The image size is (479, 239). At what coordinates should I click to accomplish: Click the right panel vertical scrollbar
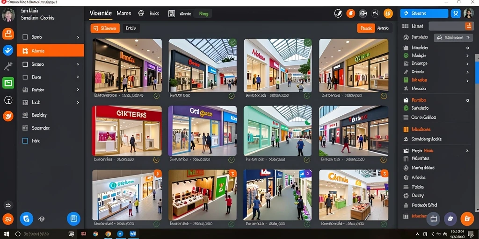point(477,132)
